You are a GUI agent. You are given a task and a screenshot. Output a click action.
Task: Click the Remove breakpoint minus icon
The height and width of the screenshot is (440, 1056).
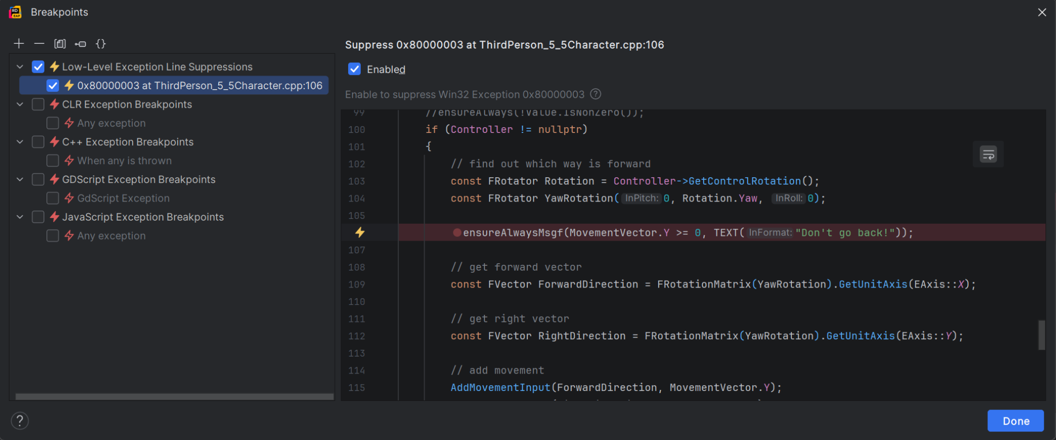[x=39, y=44]
